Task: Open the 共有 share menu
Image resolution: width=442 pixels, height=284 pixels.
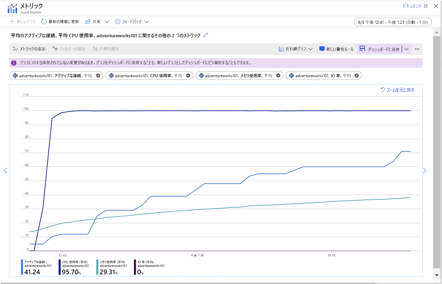Action: [97, 21]
